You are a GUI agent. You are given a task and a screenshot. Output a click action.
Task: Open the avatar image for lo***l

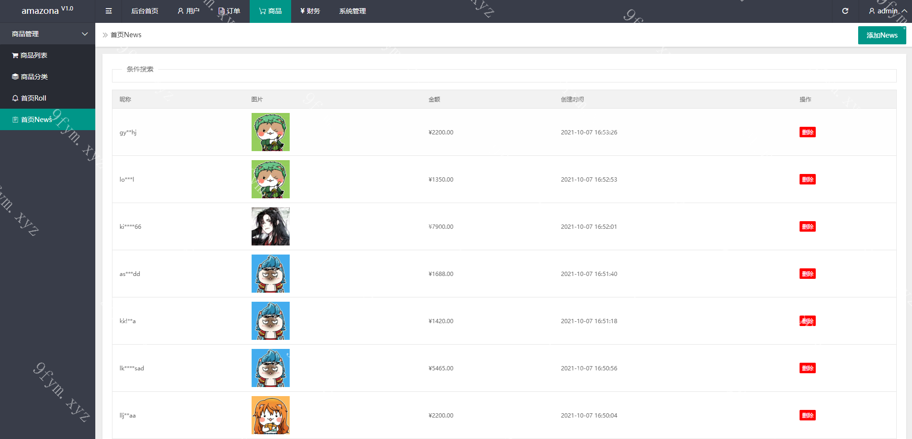pos(271,179)
